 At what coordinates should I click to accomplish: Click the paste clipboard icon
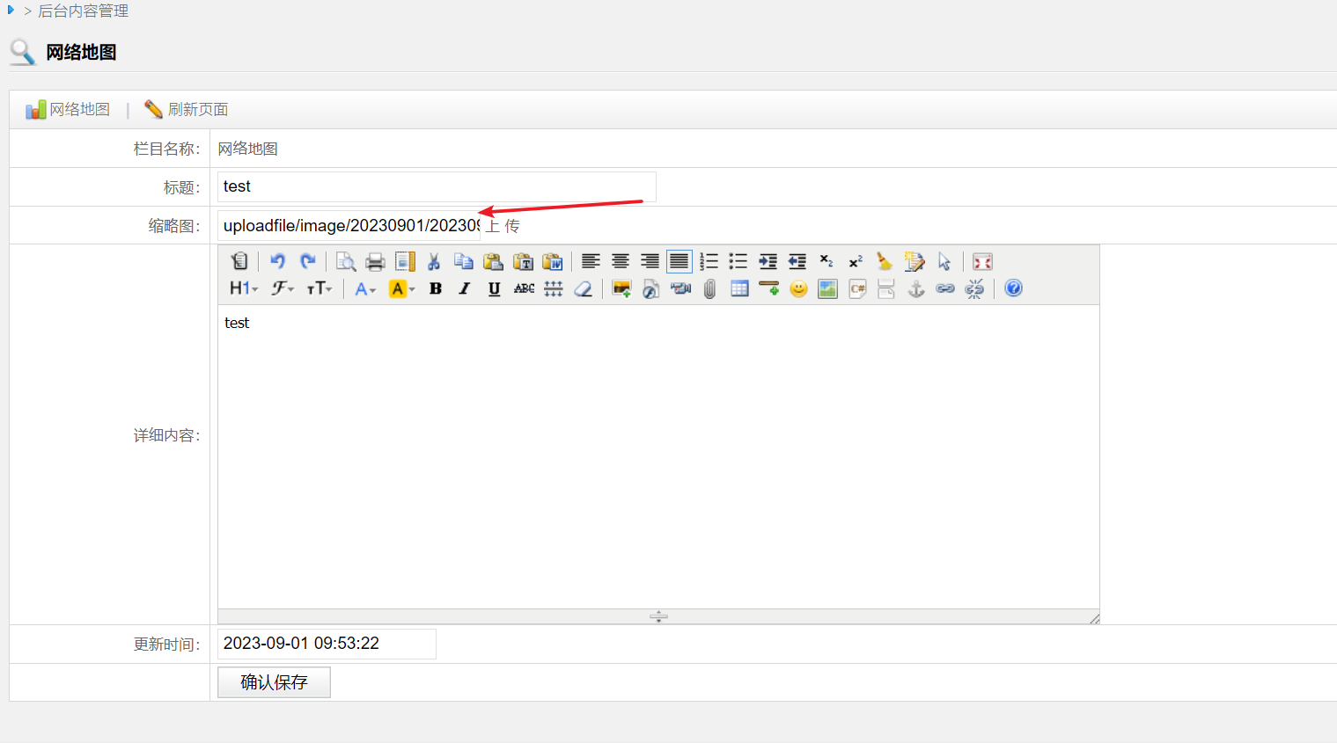(493, 261)
